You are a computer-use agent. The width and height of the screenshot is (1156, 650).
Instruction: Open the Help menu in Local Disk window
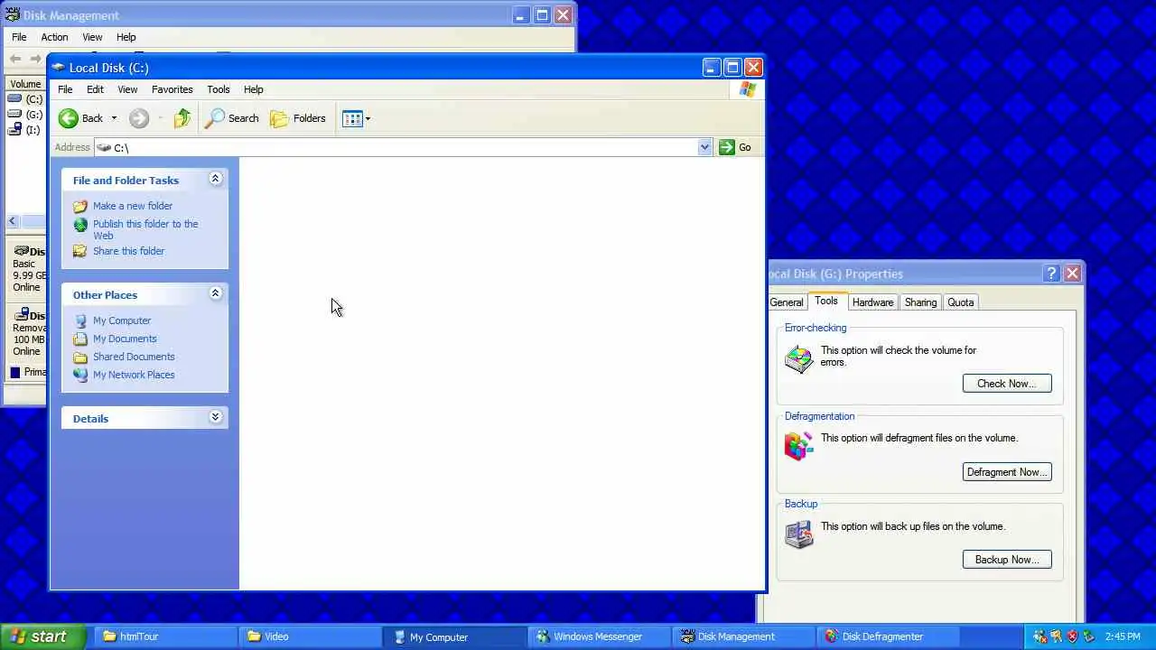253,89
